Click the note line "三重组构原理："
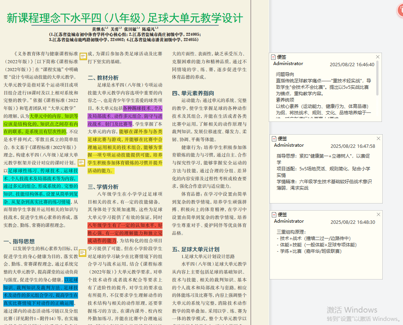 291,232
